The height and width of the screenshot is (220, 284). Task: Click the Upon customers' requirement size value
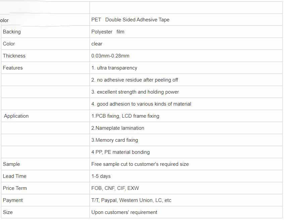124,212
